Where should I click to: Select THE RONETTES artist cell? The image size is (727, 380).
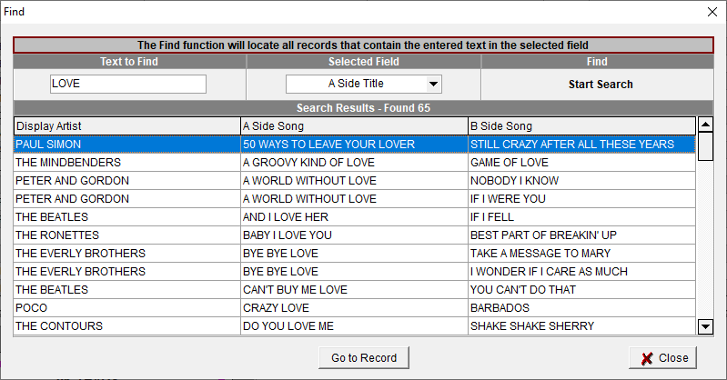click(x=127, y=235)
